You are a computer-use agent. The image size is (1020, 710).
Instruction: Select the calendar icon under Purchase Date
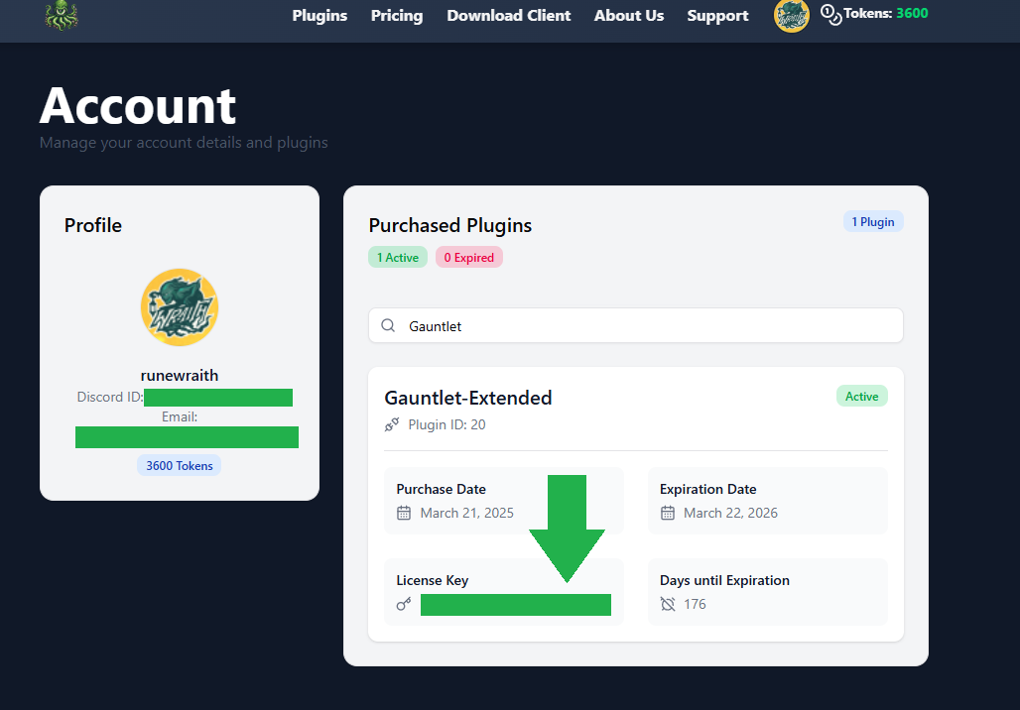point(403,513)
